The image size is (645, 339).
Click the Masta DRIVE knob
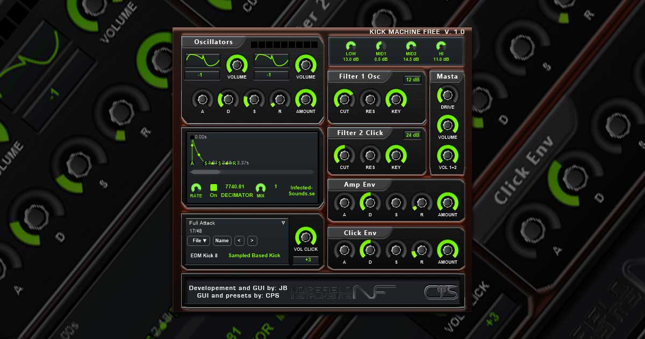coord(447,95)
